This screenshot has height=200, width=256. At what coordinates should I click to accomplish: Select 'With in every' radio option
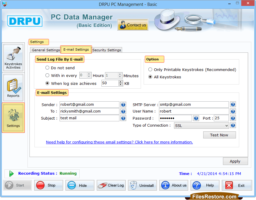tap(47, 75)
